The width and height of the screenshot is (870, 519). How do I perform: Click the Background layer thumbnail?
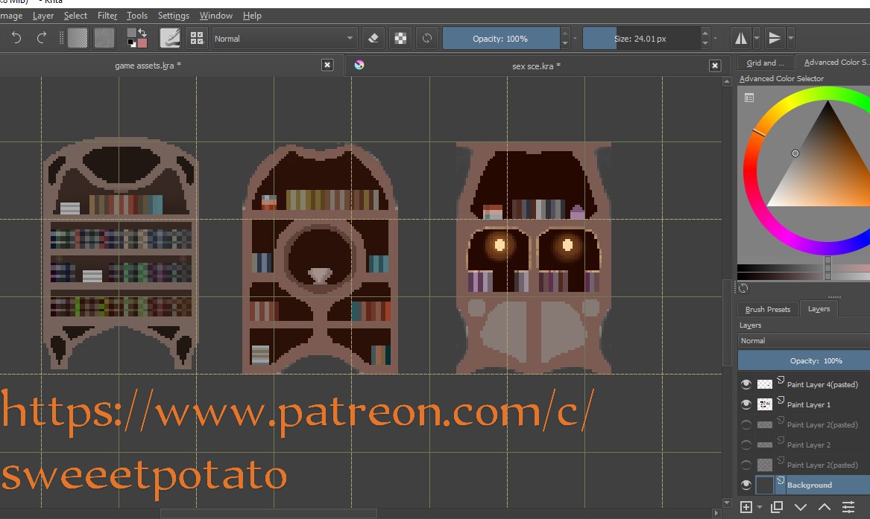pyautogui.click(x=765, y=485)
